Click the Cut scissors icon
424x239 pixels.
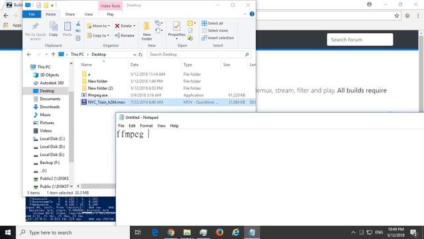78,24
